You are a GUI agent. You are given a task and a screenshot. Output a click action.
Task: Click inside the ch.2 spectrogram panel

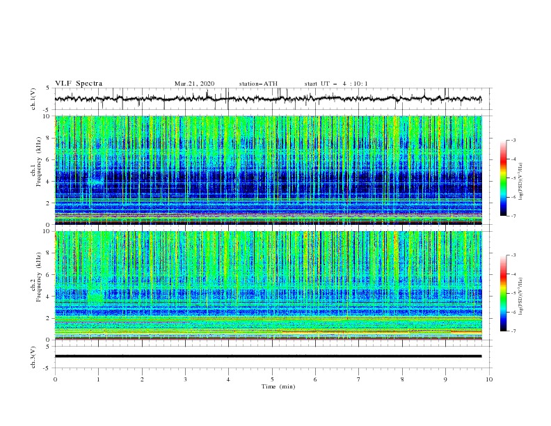(x=269, y=285)
